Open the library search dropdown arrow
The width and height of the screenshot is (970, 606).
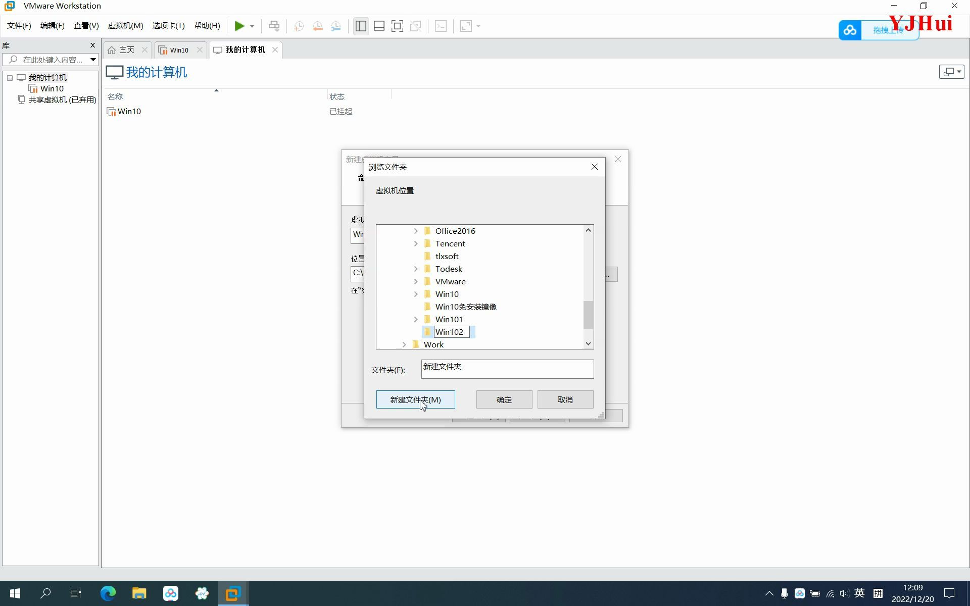pos(93,60)
